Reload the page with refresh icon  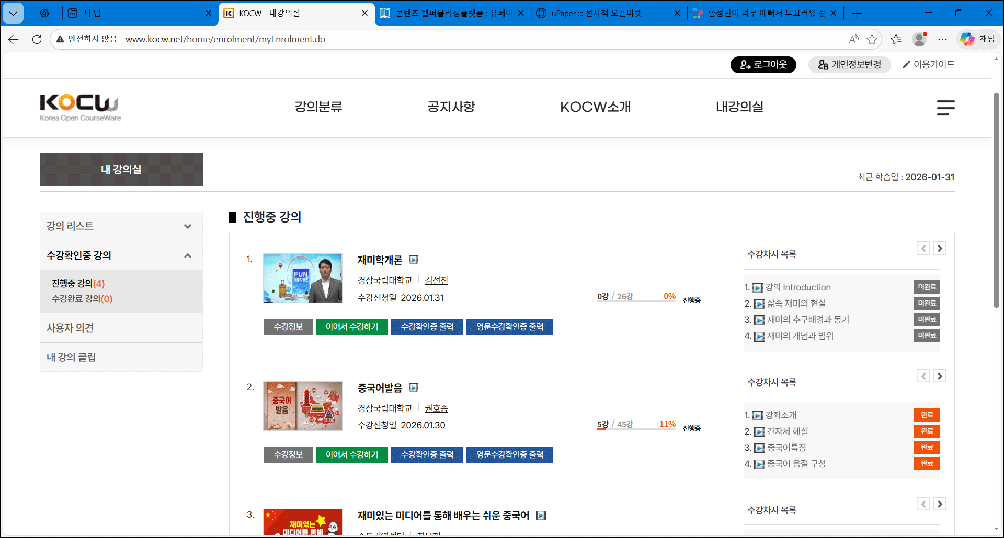[x=37, y=39]
